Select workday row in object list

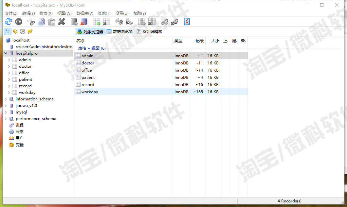[x=161, y=92]
